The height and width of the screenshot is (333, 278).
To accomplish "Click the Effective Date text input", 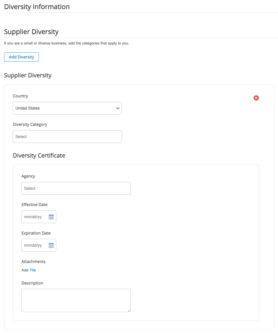I will pos(34,217).
